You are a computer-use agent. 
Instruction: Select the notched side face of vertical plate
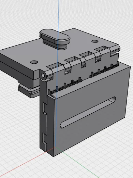43,115
